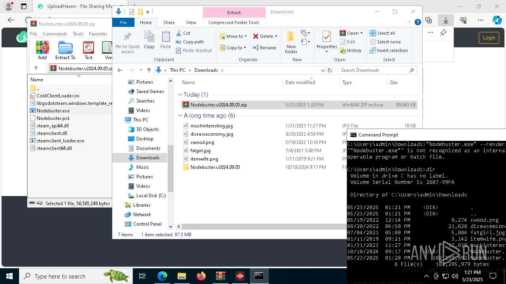Click navigation pane scrollbar down arrow
This screenshot has height=284, width=506.
point(171,226)
